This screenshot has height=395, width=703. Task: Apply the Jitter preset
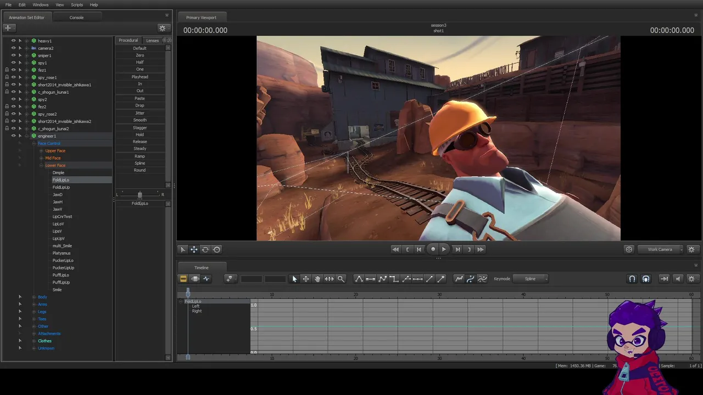pos(140,112)
